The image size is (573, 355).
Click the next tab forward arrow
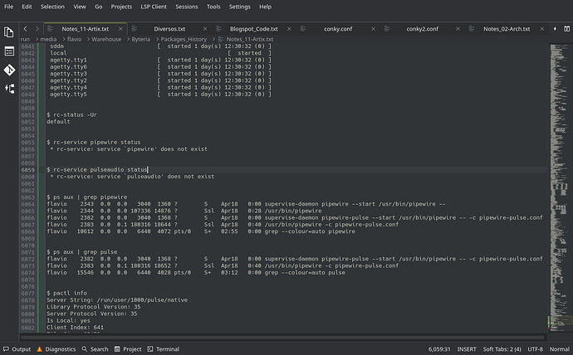38,28
